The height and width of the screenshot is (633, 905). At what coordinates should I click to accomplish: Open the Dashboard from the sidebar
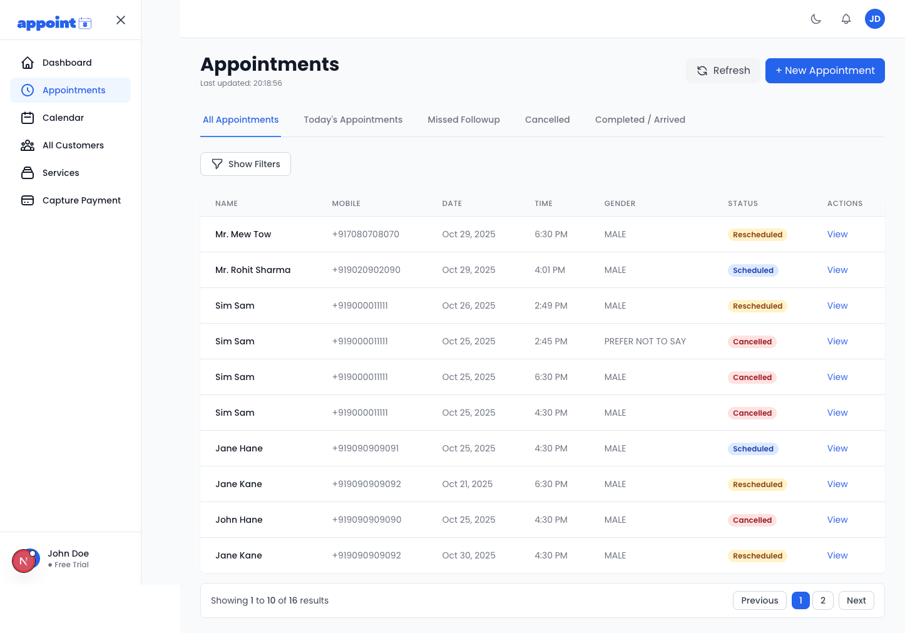tap(67, 63)
